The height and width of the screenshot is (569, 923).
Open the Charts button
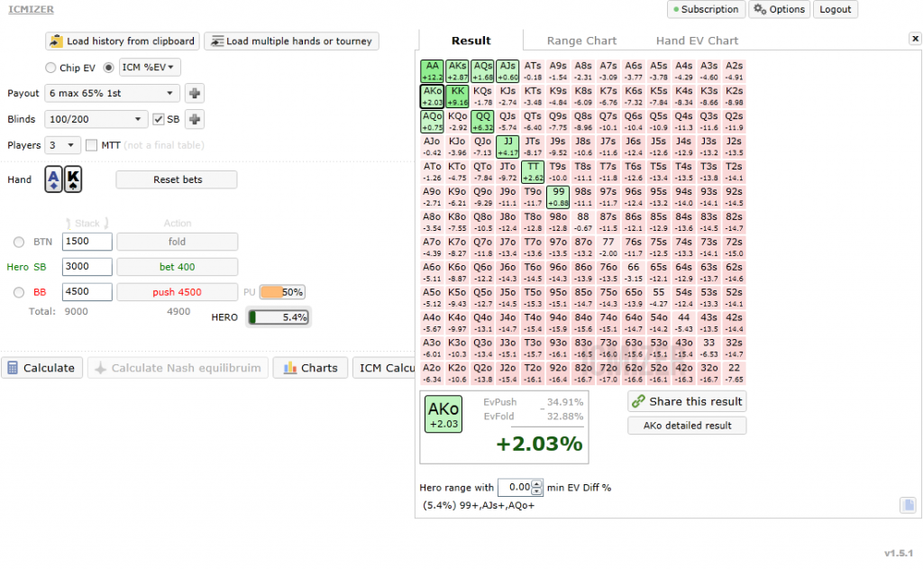pyautogui.click(x=310, y=368)
